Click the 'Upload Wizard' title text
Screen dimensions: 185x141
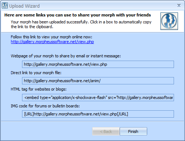click(25, 6)
